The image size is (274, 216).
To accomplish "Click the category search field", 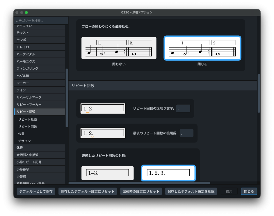I will (x=41, y=21).
